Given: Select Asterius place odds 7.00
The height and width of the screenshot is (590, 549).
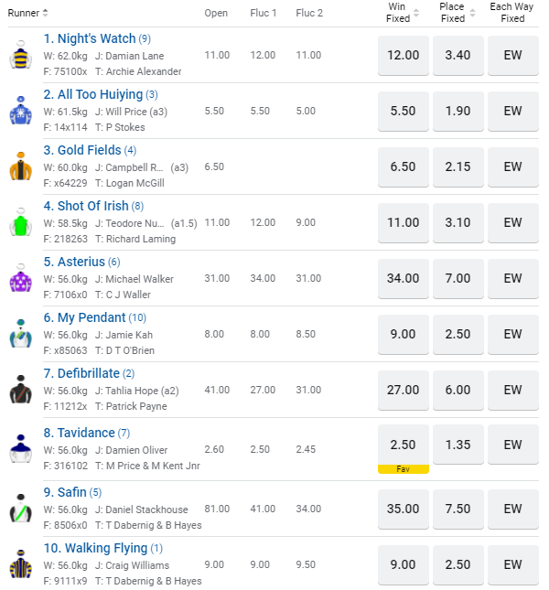Looking at the screenshot, I should click(x=457, y=278).
